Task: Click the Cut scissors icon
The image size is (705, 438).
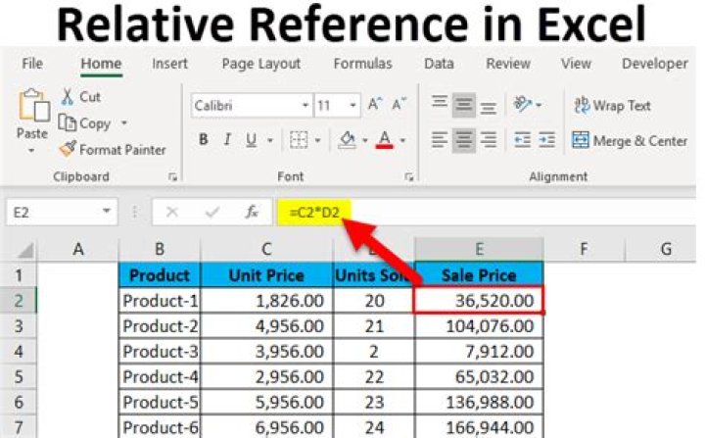Action: 68,97
